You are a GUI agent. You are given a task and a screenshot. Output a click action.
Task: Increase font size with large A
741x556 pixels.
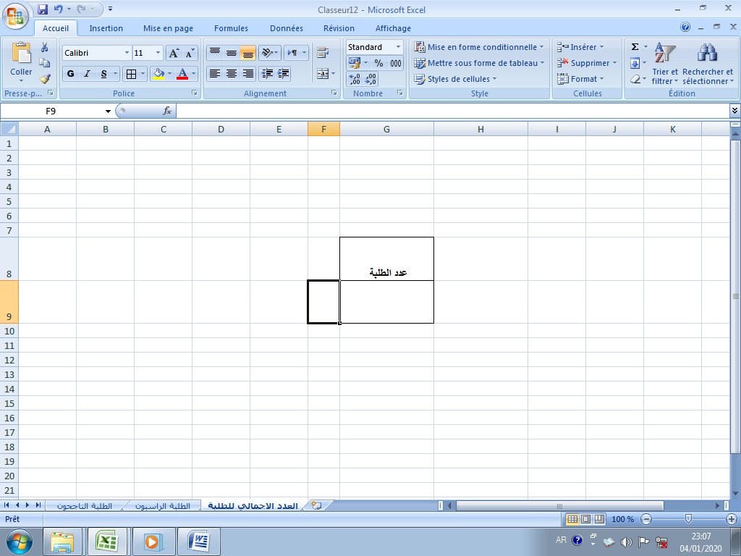[174, 53]
